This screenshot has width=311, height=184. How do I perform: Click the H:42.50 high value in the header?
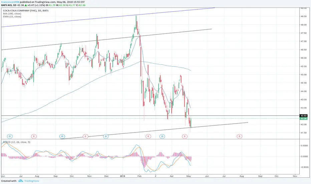(x=61, y=5)
